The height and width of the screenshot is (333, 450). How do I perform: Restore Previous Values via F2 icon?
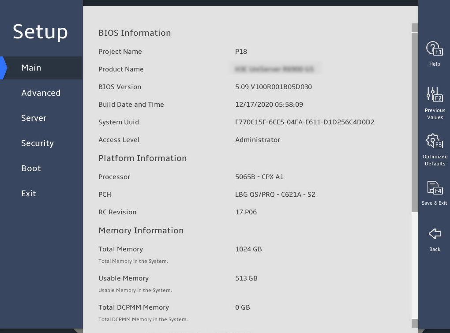(x=435, y=94)
